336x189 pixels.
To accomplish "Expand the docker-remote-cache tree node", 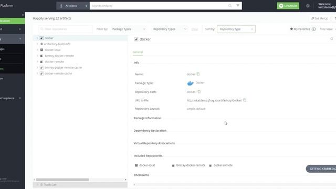I will click(x=37, y=73).
